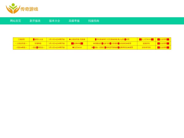Open the 高爆率服 navigation tab
Screen dimensions: 184x138
pos(74,21)
